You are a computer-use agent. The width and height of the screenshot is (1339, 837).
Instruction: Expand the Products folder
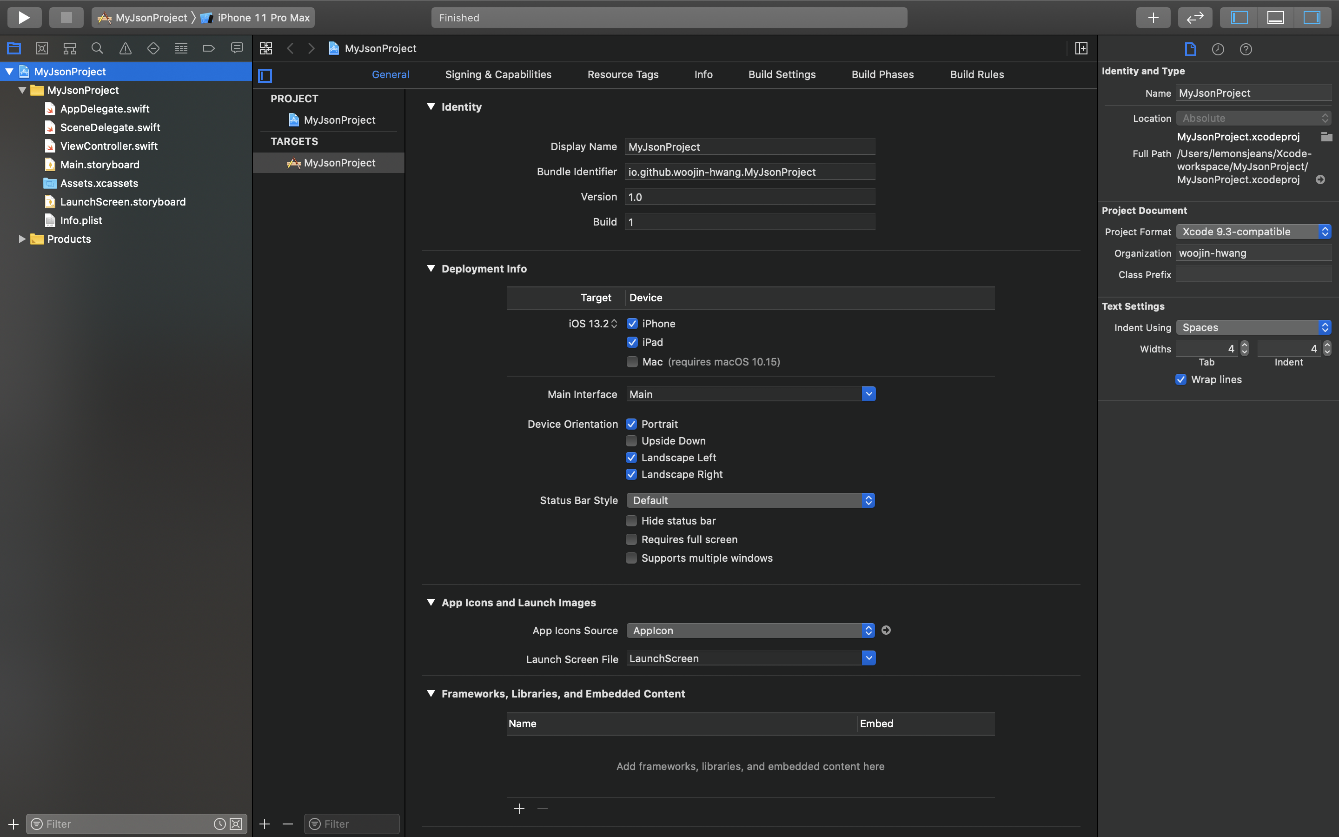tap(22, 239)
